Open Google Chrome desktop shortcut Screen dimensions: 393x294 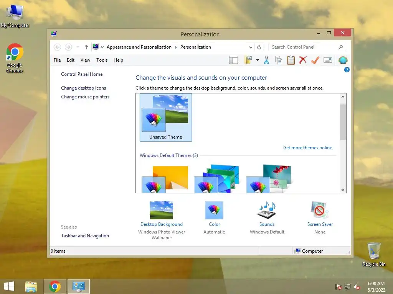tap(15, 58)
